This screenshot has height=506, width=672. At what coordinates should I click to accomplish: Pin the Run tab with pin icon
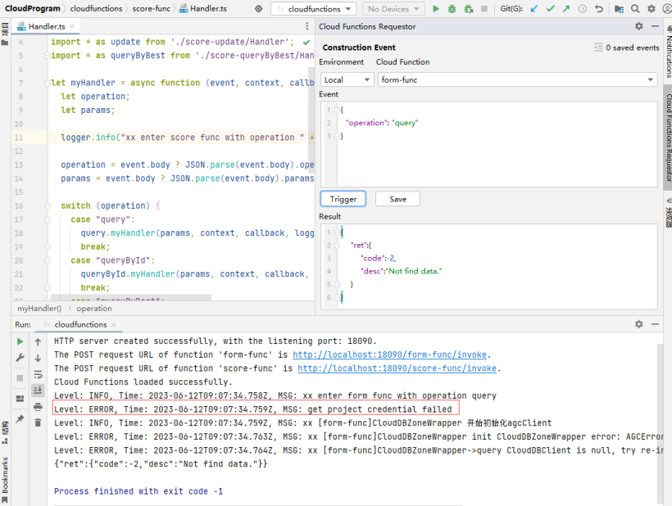[x=20, y=419]
